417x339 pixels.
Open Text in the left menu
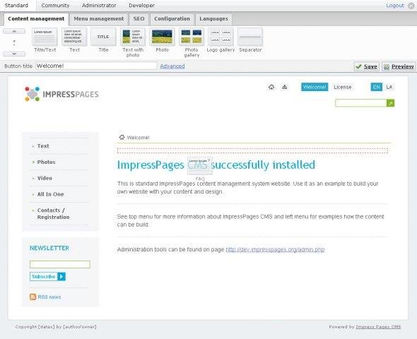[x=43, y=146]
